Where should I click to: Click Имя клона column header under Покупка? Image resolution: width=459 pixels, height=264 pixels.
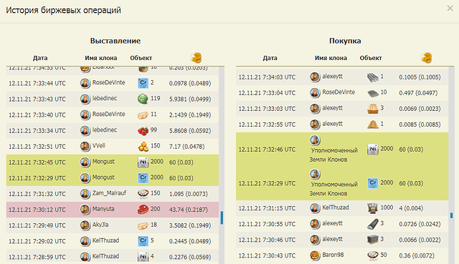click(x=331, y=58)
